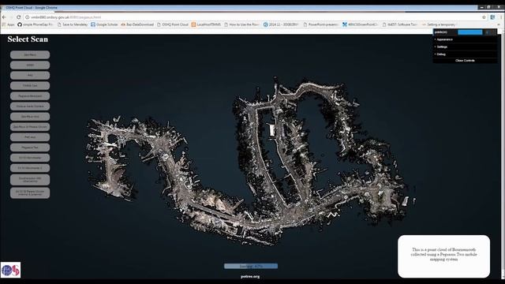The image size is (505, 284).
Task: Click the extension icon beside the star
Action: pos(492,17)
